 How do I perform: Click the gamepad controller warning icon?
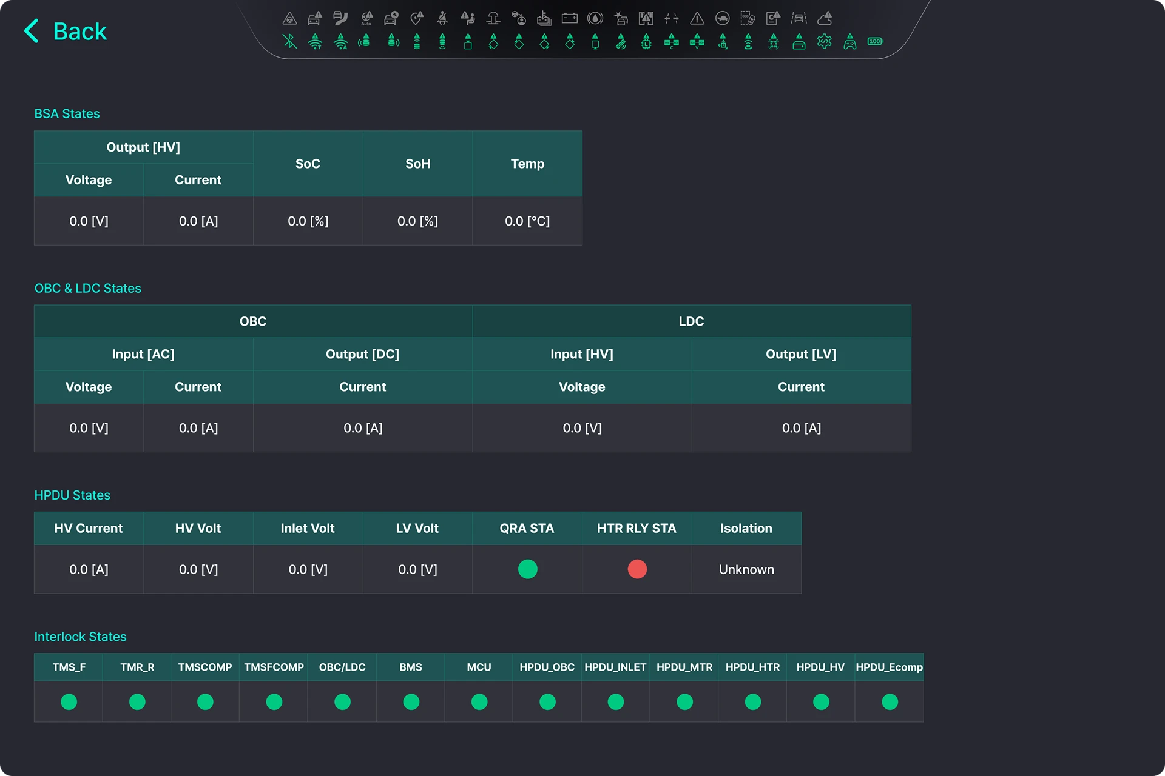click(x=850, y=41)
